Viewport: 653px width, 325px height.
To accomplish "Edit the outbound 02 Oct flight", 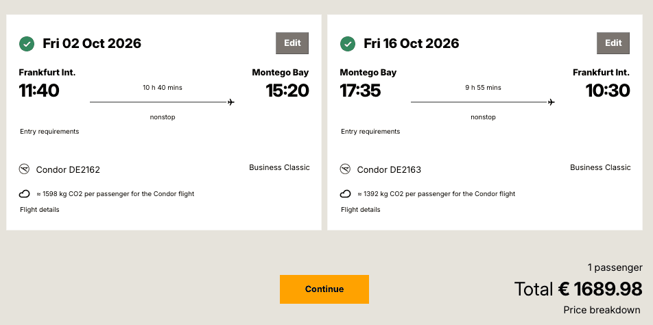I will click(x=292, y=43).
